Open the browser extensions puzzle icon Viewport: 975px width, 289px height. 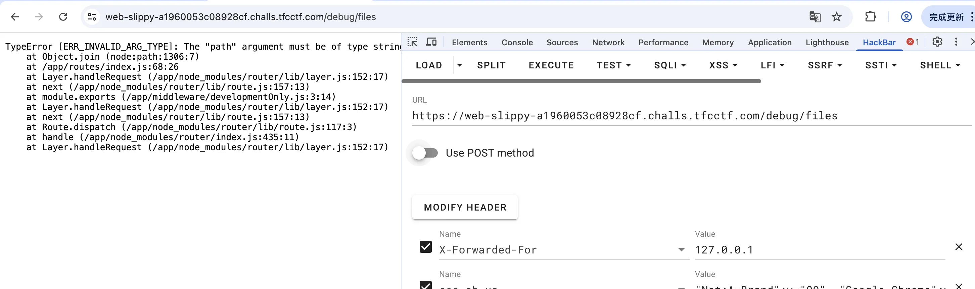pyautogui.click(x=871, y=17)
